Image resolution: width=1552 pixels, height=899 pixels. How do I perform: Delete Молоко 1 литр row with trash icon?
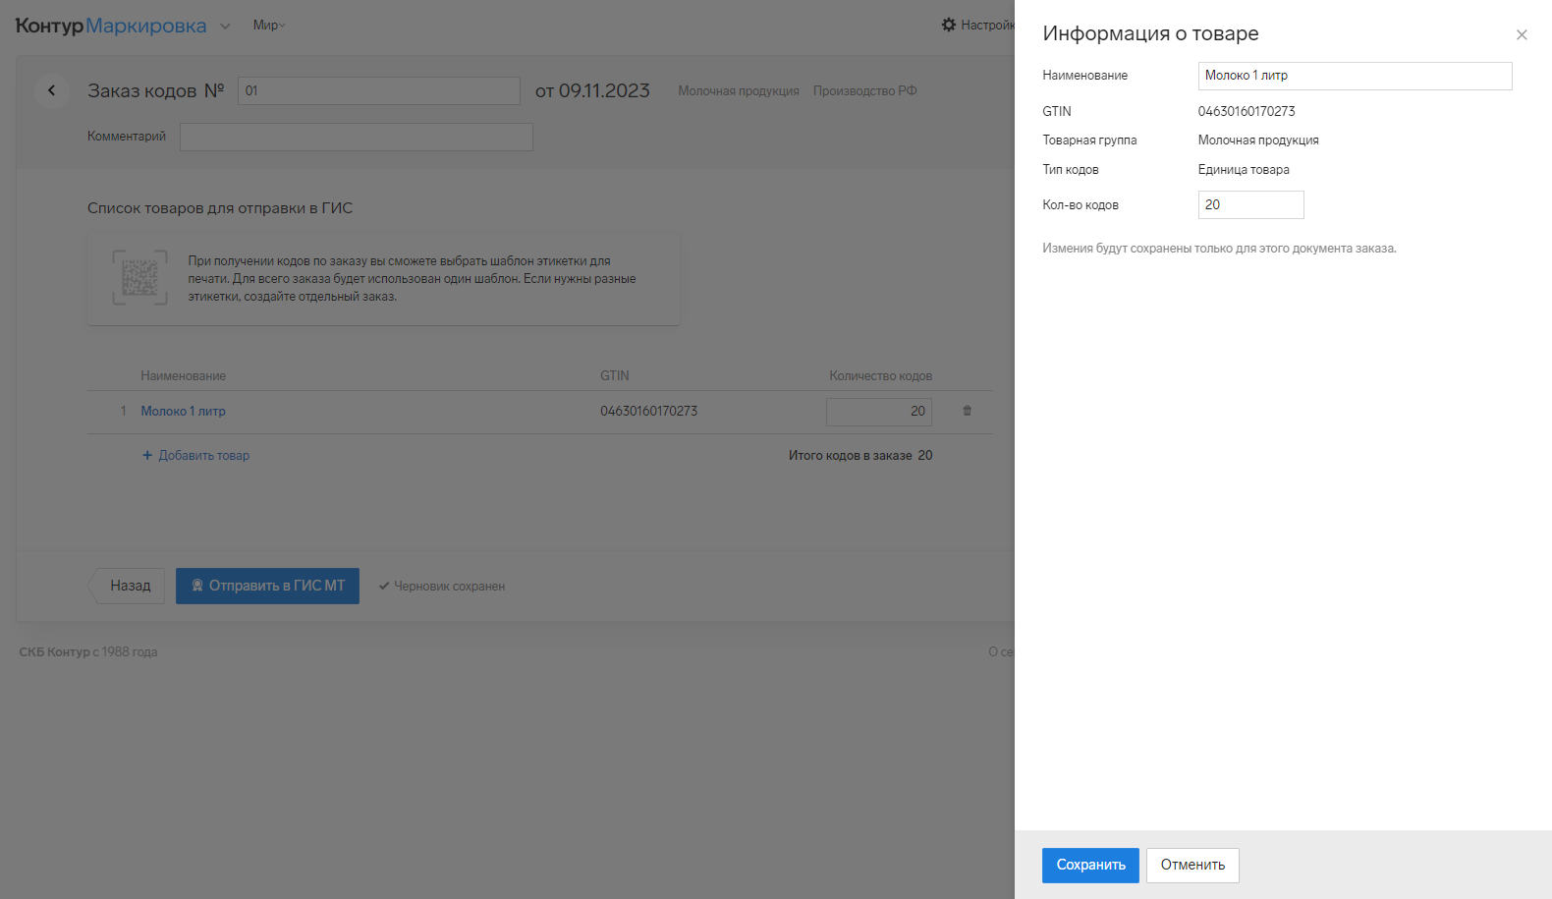tap(967, 411)
